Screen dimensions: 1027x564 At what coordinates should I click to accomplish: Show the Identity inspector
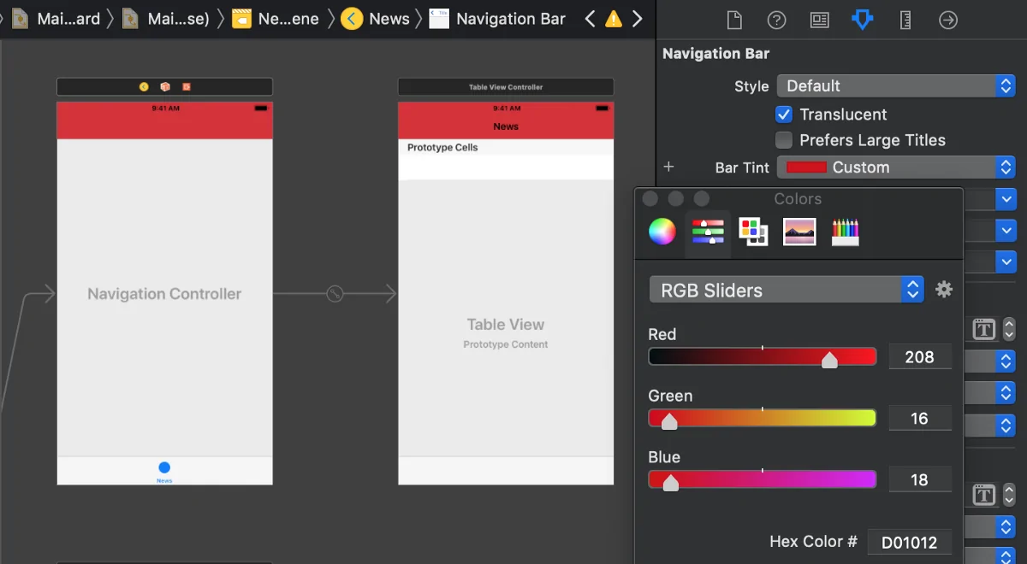pyautogui.click(x=819, y=20)
